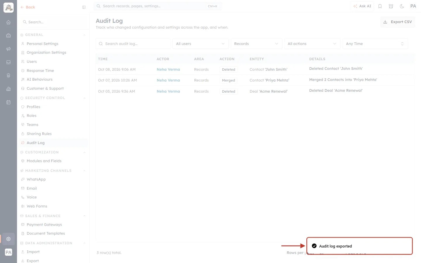Open the bar chart reports icon
Screen dimensions: 421x263
click(x=8, y=89)
